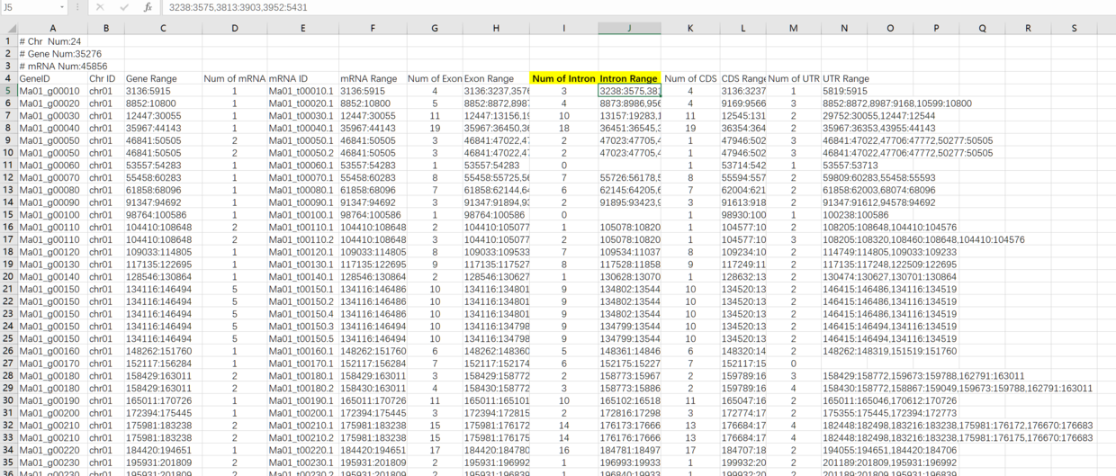Click the Insert Function fx icon
Image resolution: width=1116 pixels, height=476 pixels.
pos(148,7)
